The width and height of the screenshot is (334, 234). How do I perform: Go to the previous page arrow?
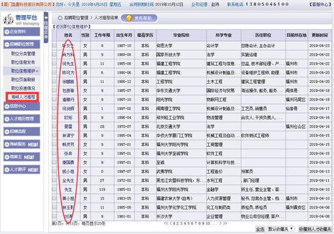[x=170, y=223]
